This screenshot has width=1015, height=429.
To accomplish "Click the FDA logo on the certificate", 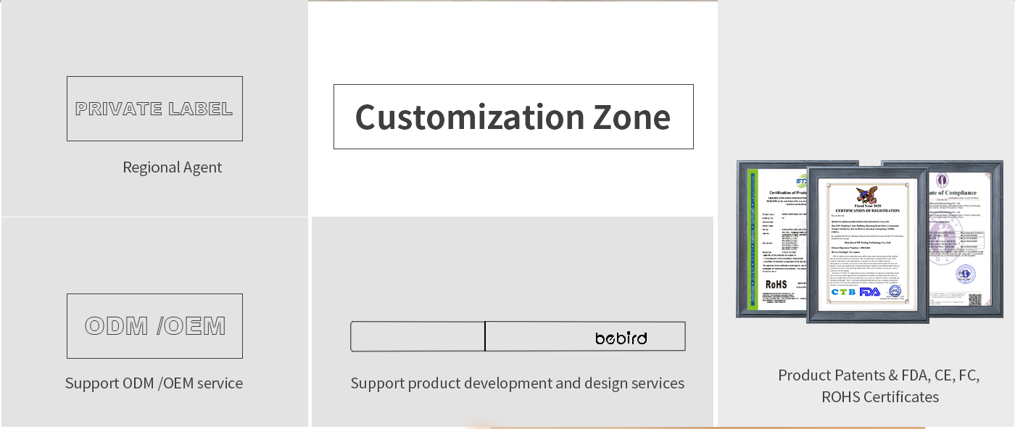I will (870, 291).
